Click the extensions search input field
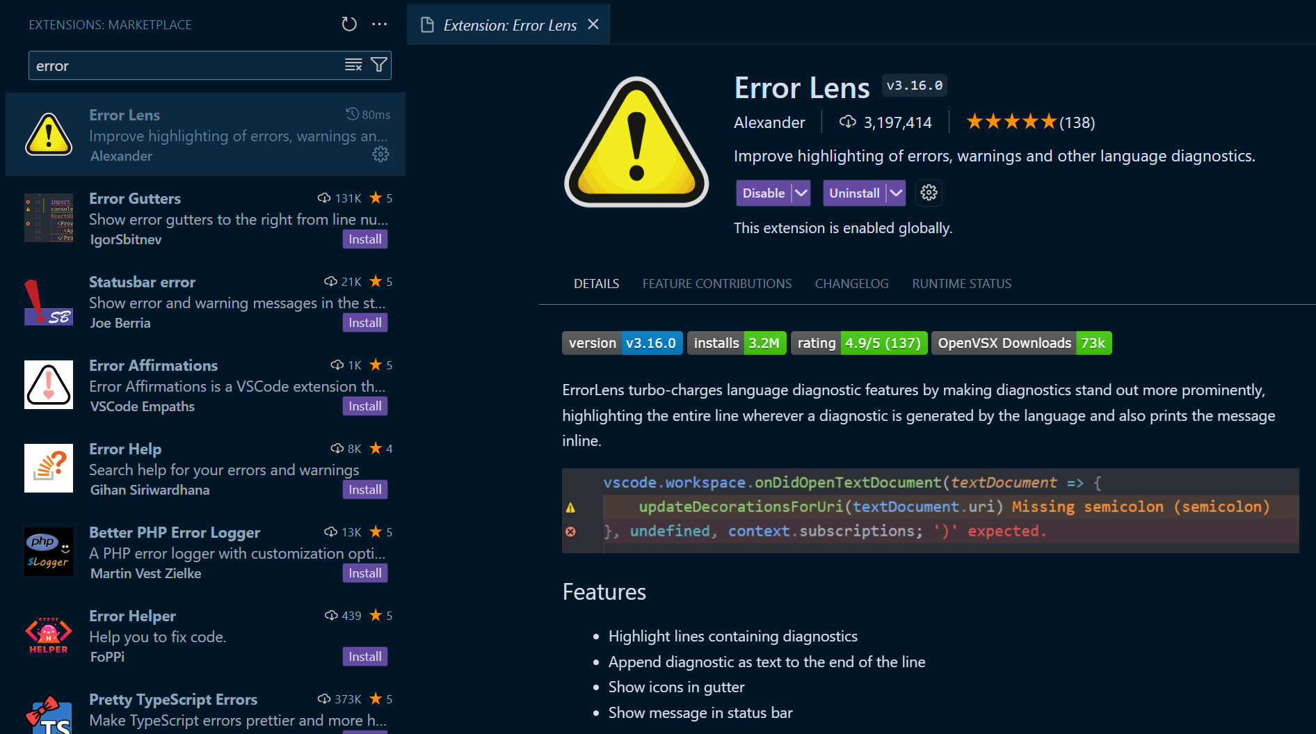 pos(184,65)
